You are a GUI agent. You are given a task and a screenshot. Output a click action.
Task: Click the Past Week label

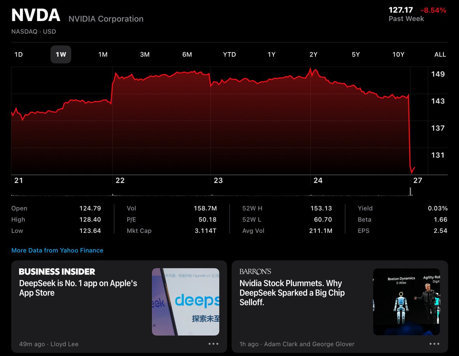pyautogui.click(x=406, y=19)
